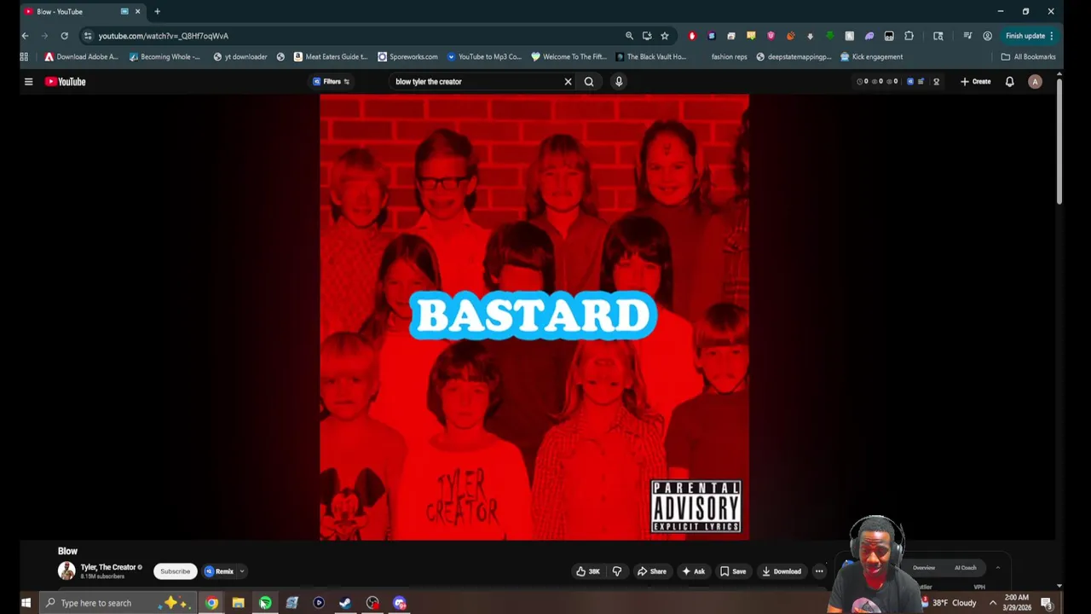1091x614 pixels.
Task: Open the 38°F Cloudy weather widget
Action: pos(948,603)
